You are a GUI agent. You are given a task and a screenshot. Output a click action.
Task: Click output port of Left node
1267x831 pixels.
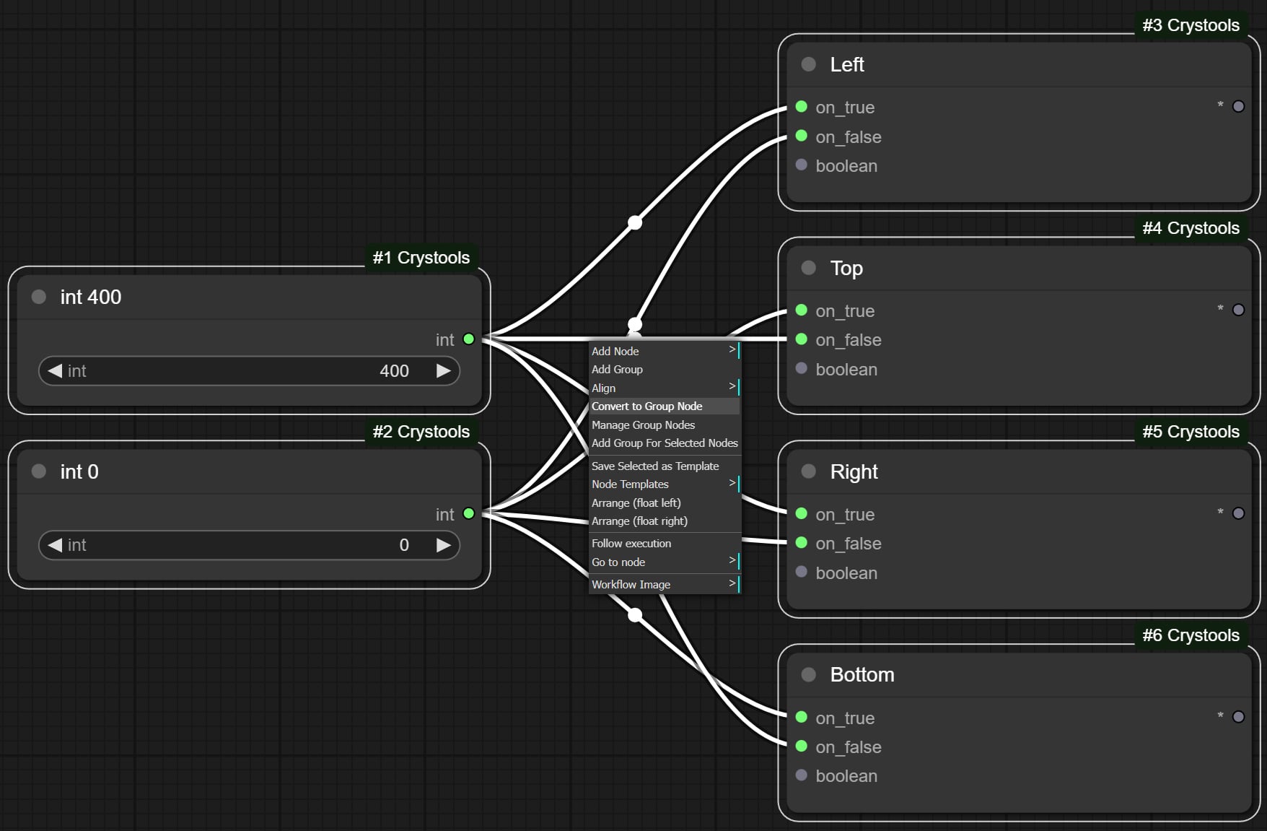point(1238,106)
